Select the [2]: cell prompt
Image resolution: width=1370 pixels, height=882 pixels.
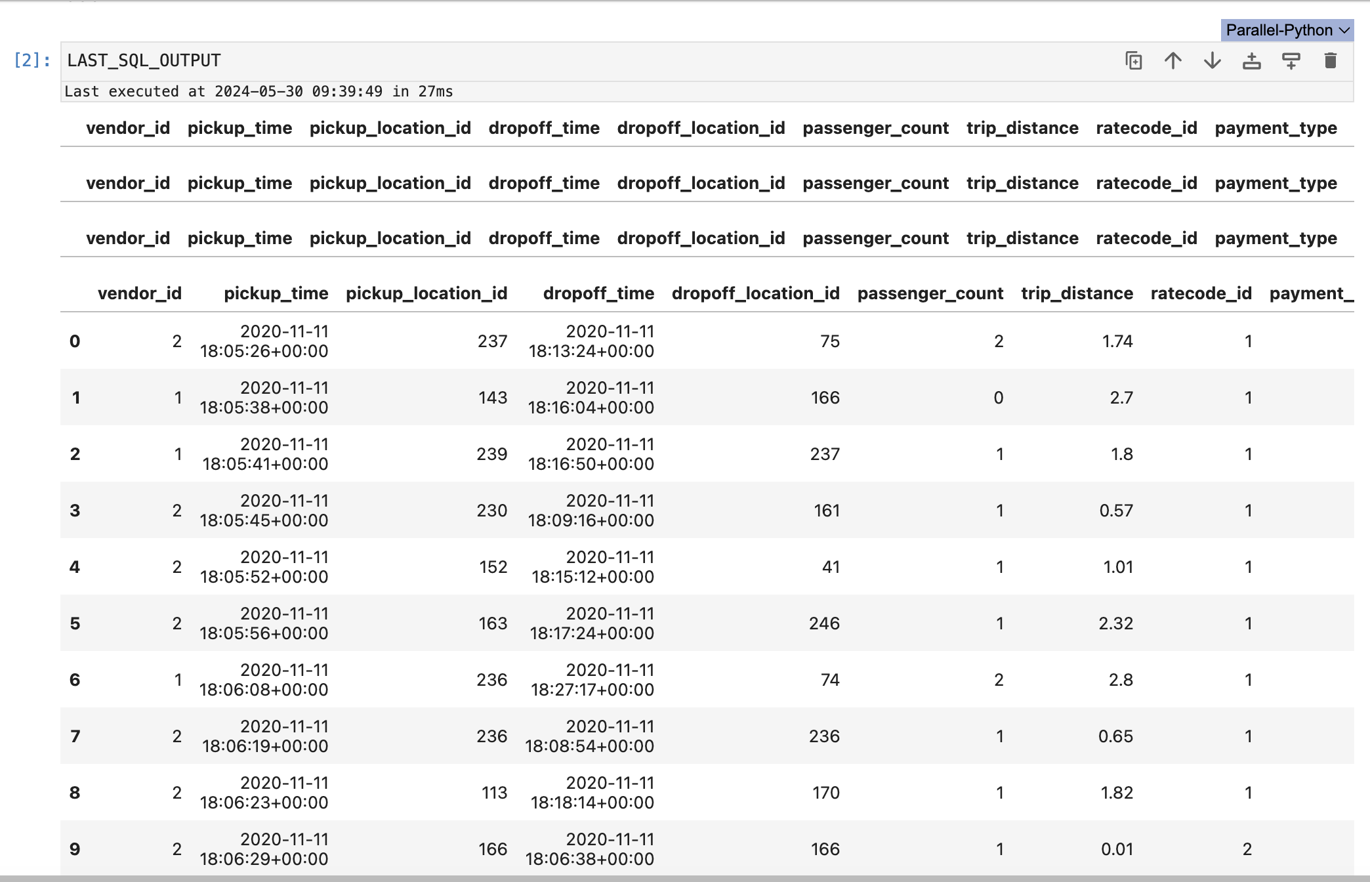click(x=32, y=60)
